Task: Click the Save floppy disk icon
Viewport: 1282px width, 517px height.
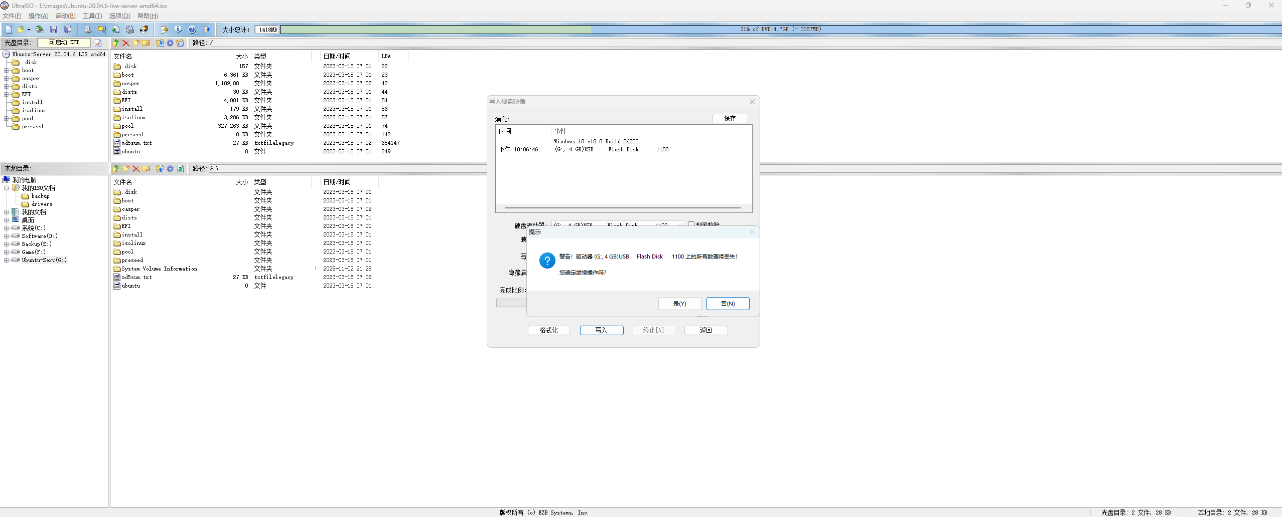Action: (x=54, y=30)
